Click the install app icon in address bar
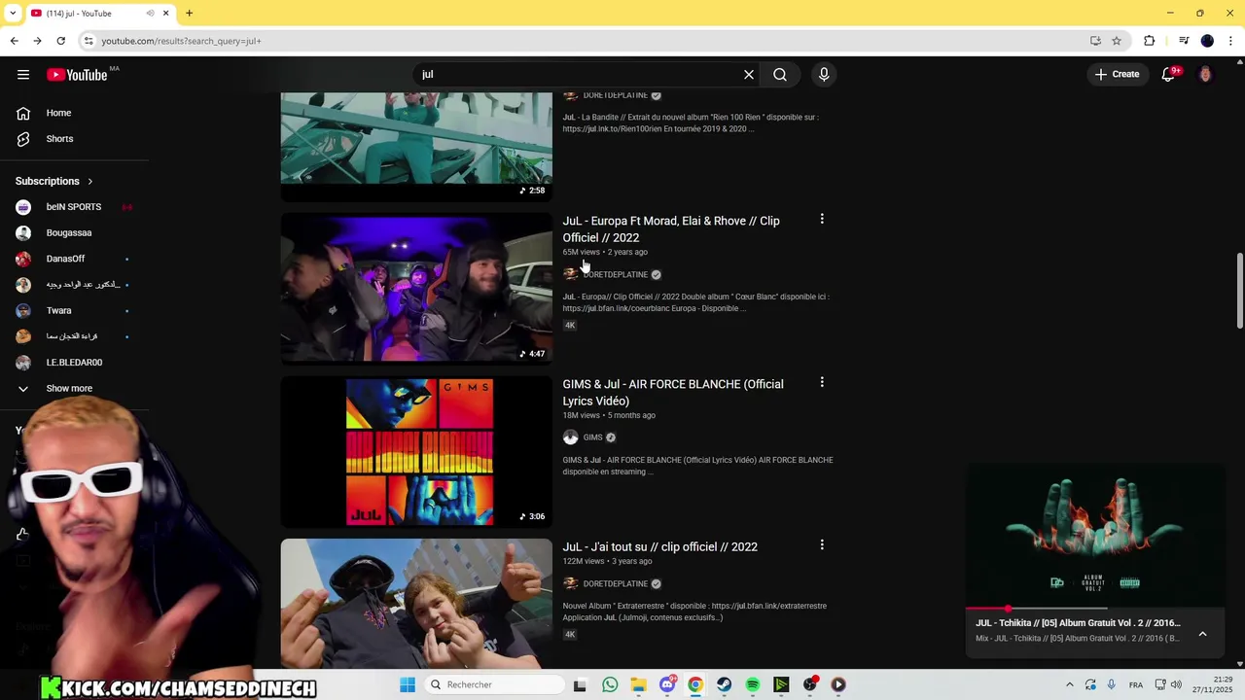The width and height of the screenshot is (1245, 700). click(1095, 41)
